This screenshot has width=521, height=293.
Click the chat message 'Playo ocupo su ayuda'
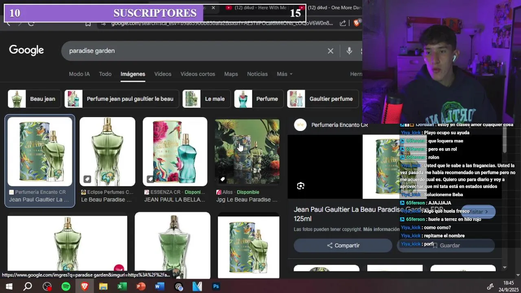[x=447, y=133]
